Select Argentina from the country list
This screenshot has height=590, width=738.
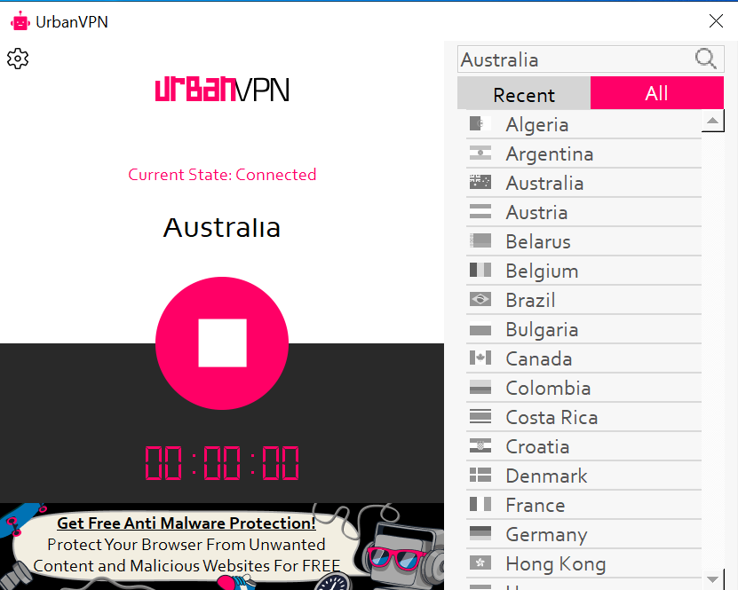[583, 153]
